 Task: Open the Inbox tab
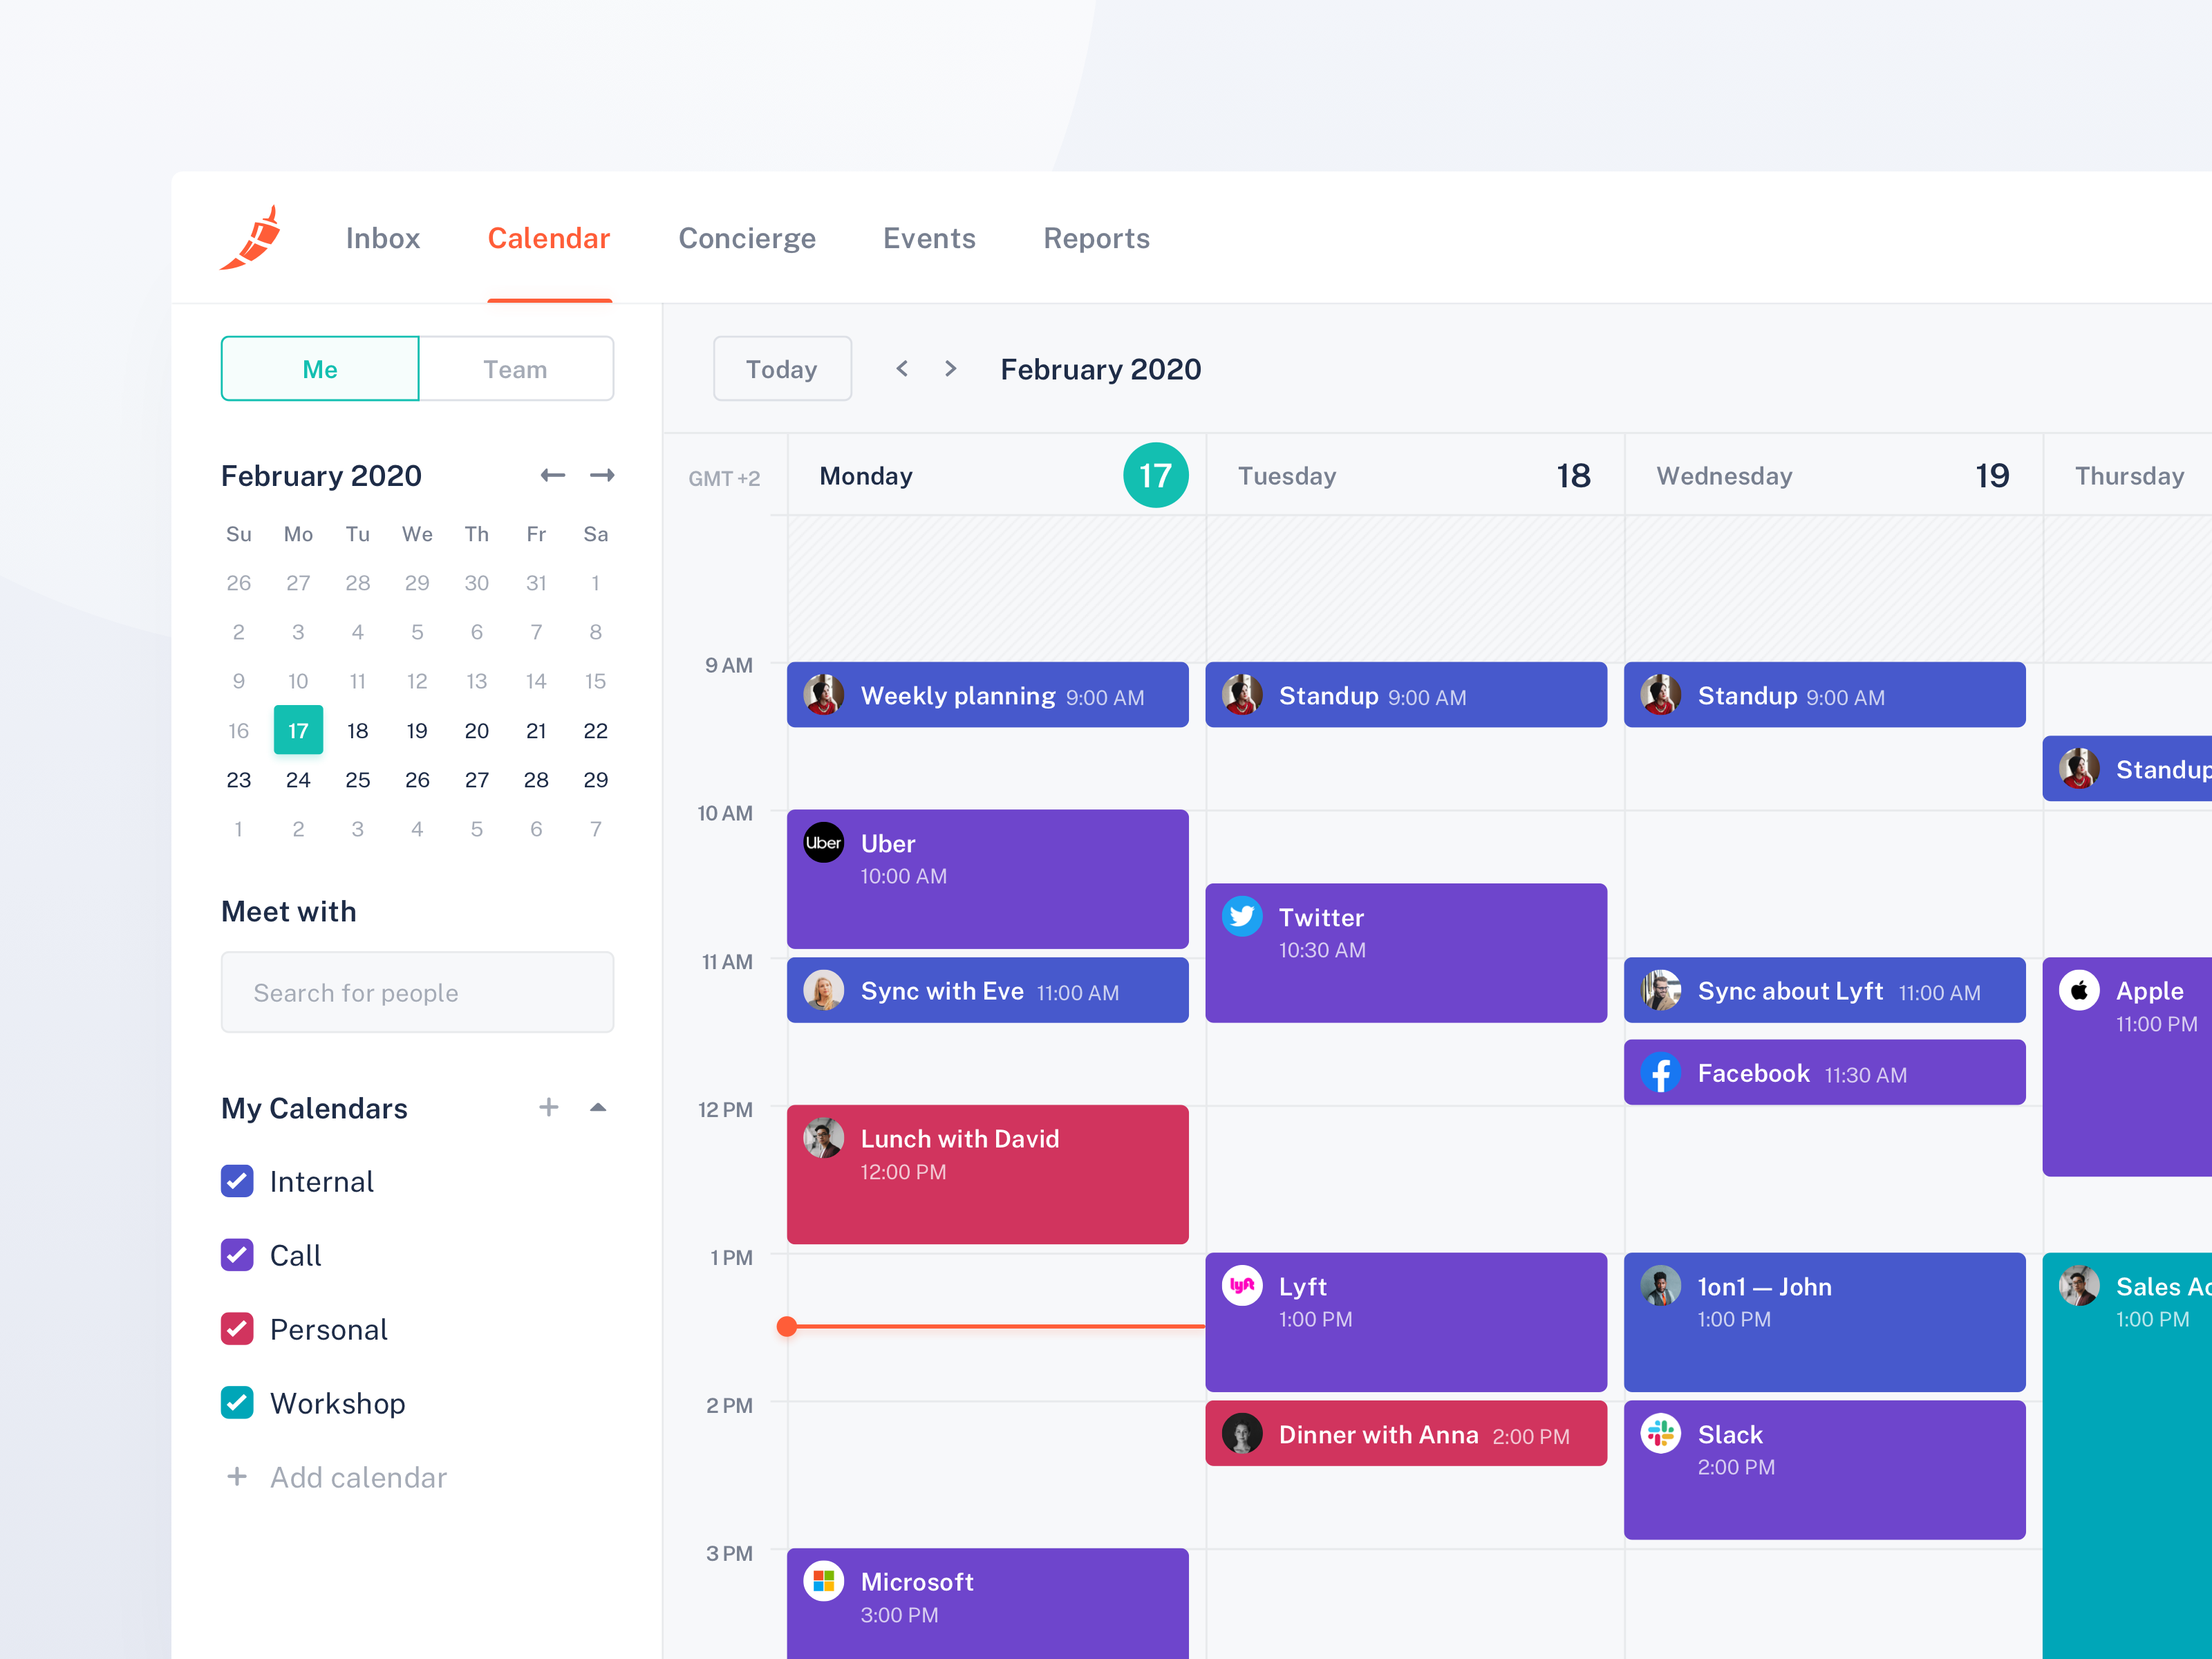(x=383, y=238)
